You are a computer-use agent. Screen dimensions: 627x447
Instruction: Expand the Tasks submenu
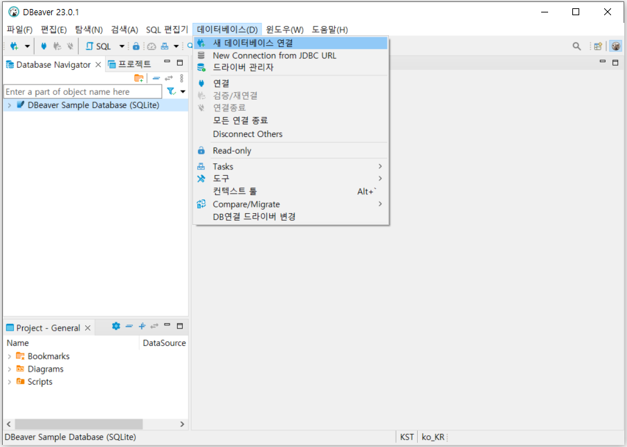click(291, 166)
